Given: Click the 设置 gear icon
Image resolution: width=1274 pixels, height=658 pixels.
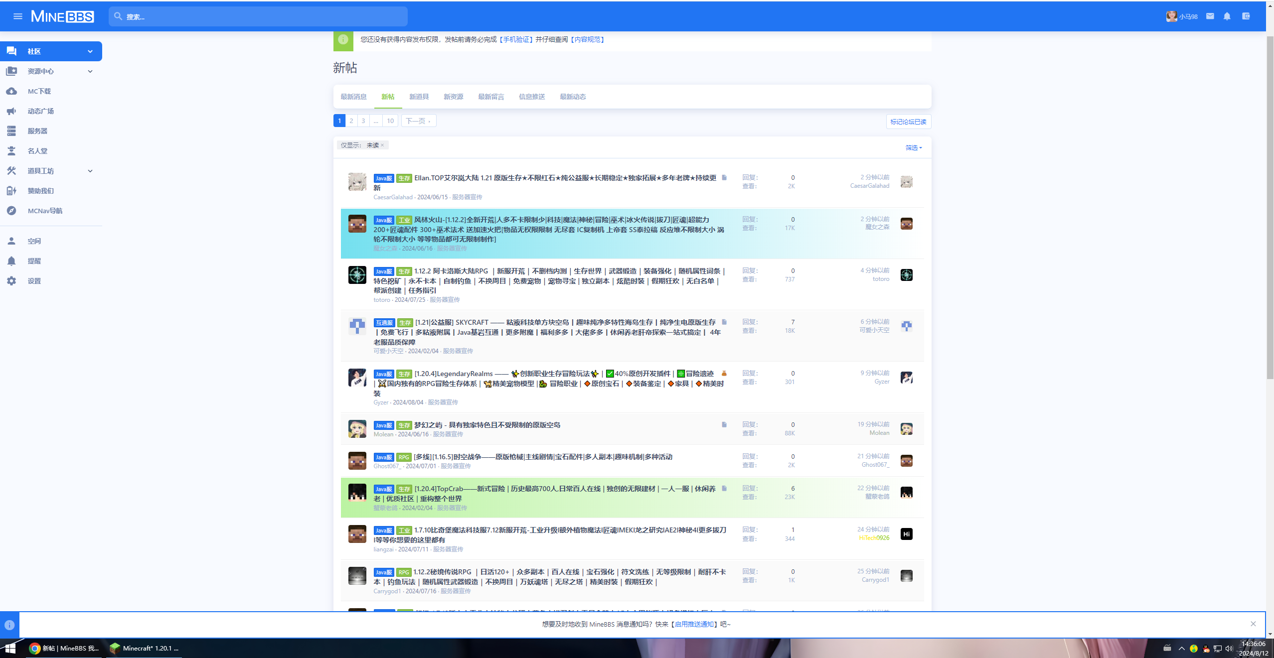Looking at the screenshot, I should click(x=11, y=281).
